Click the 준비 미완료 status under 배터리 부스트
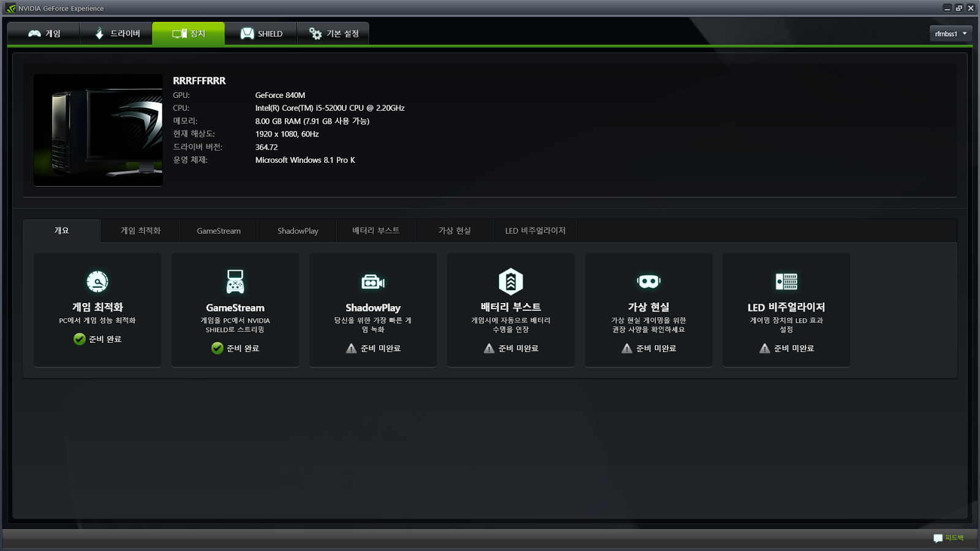 pos(518,348)
